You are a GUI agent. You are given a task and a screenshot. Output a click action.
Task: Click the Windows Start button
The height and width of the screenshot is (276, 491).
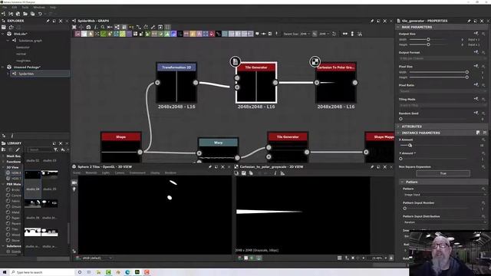click(x=5, y=272)
